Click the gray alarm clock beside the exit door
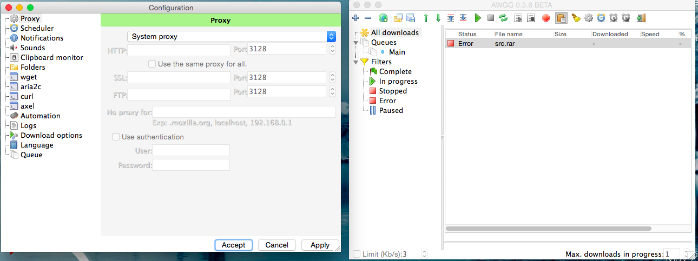Screen dimensions: 698x261 click(626, 18)
